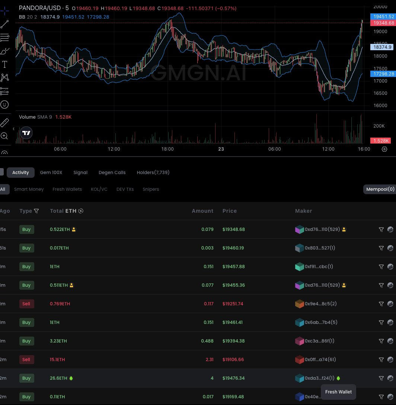
Task: Open the chart patterns tool
Action: (x=4, y=78)
